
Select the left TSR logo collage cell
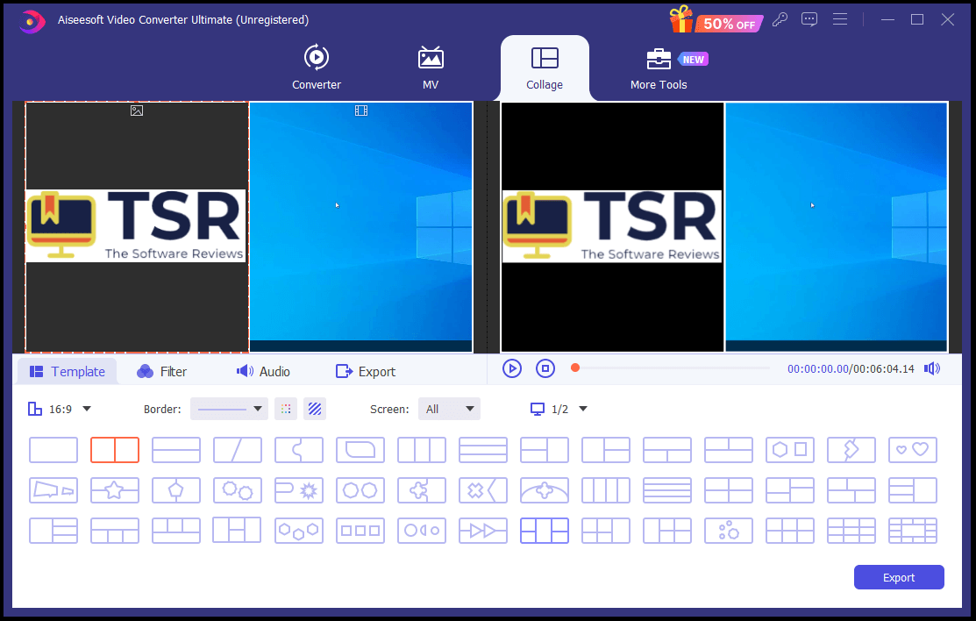[136, 226]
